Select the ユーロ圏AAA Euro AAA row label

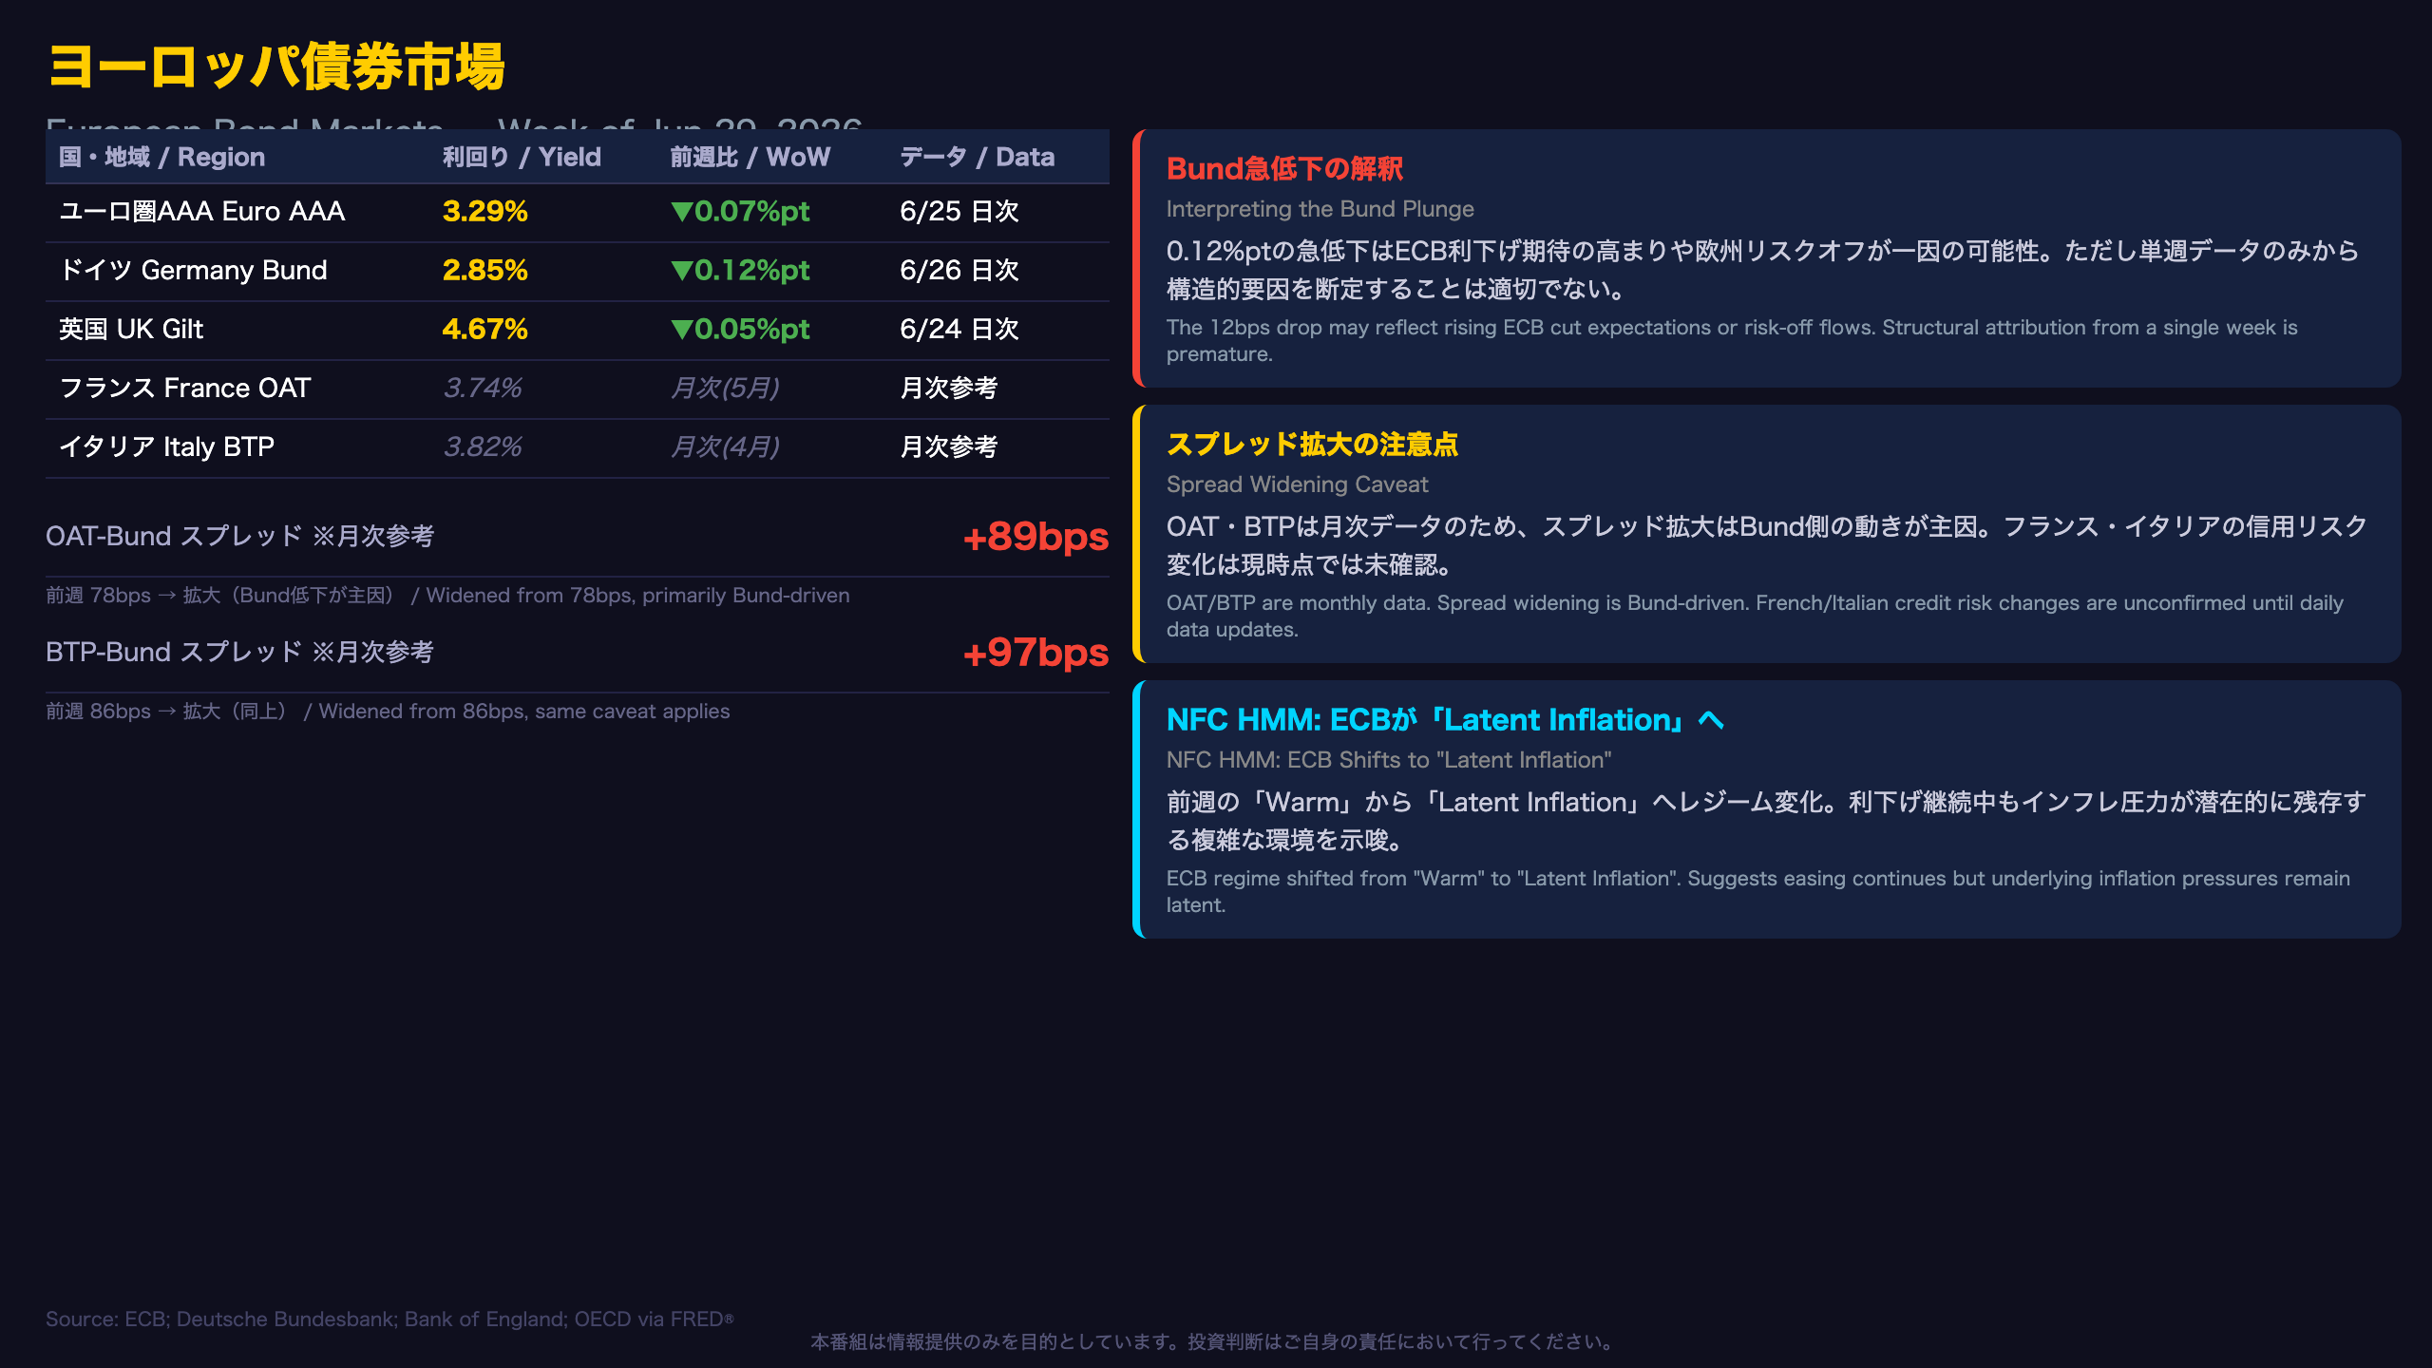tap(201, 211)
